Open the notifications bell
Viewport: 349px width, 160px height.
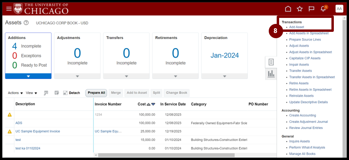click(323, 9)
